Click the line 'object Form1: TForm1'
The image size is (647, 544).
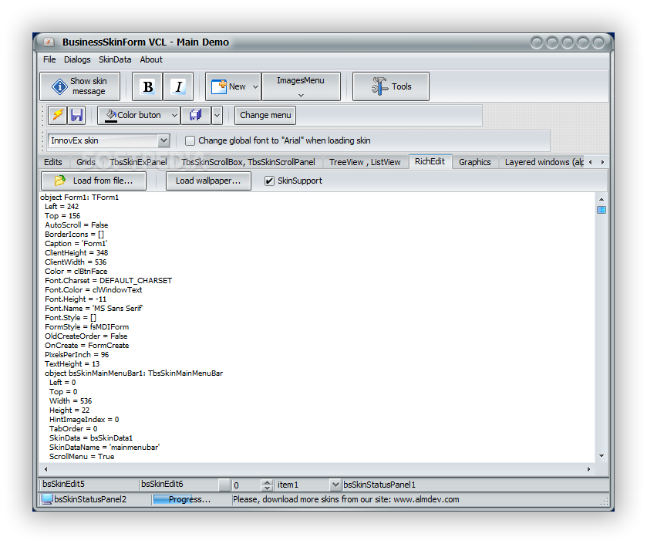(x=79, y=198)
